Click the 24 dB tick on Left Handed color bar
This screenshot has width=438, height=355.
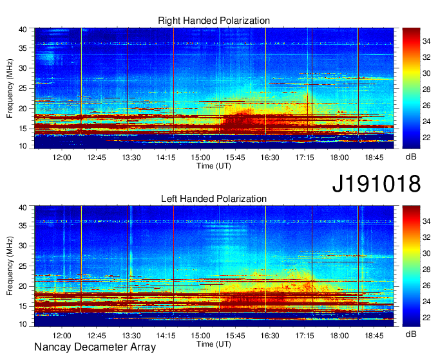[426, 302]
